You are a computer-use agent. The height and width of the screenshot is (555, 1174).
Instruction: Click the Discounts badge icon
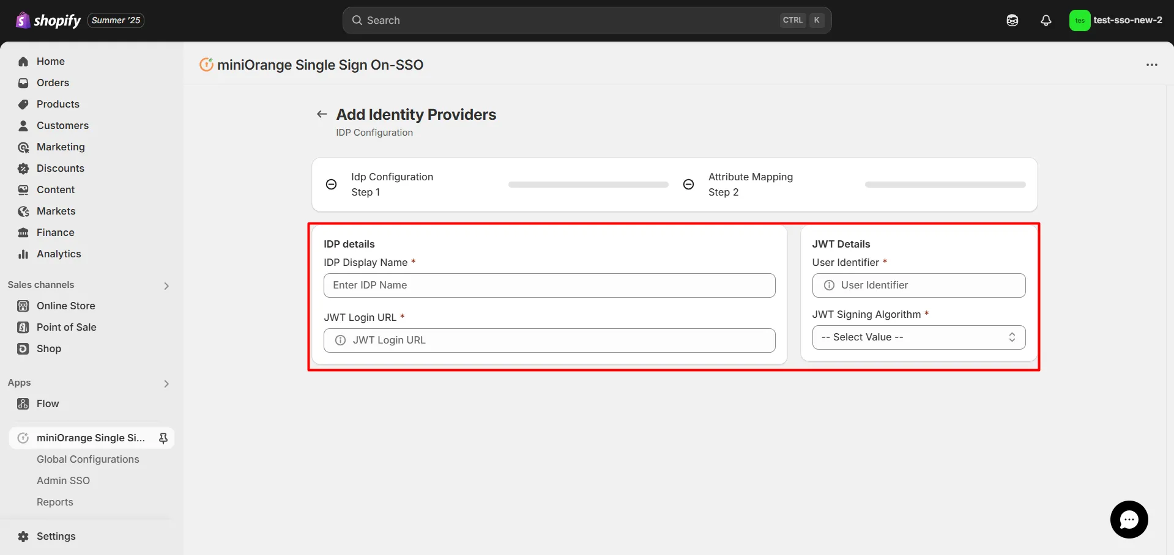[23, 168]
